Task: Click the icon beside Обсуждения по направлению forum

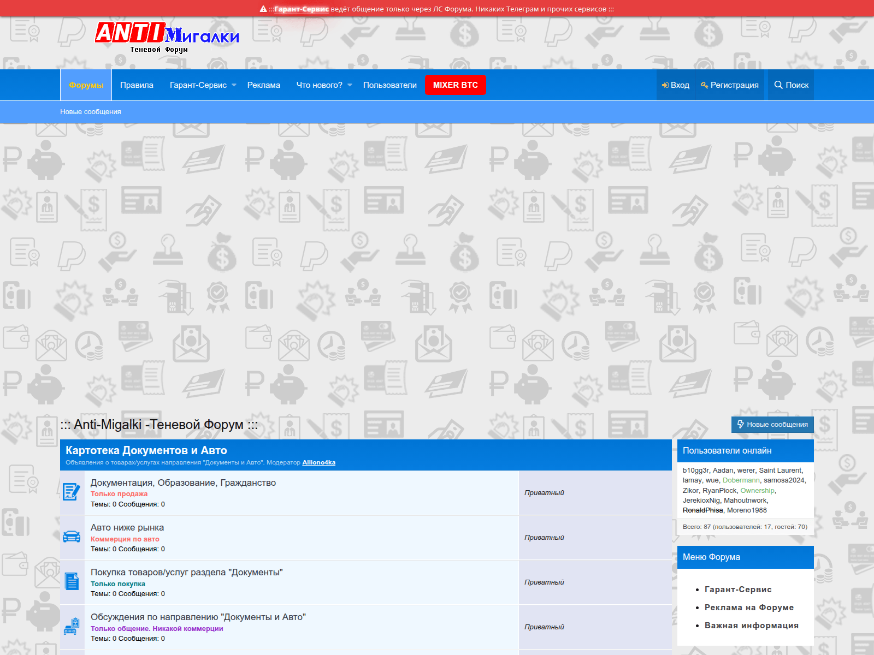Action: click(72, 627)
